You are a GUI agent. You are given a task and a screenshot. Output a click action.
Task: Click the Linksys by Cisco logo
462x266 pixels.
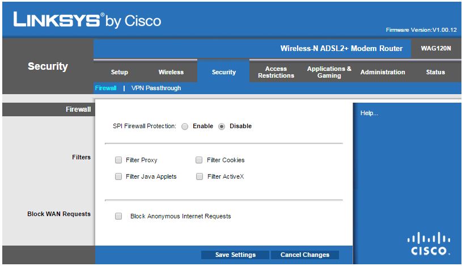click(87, 20)
